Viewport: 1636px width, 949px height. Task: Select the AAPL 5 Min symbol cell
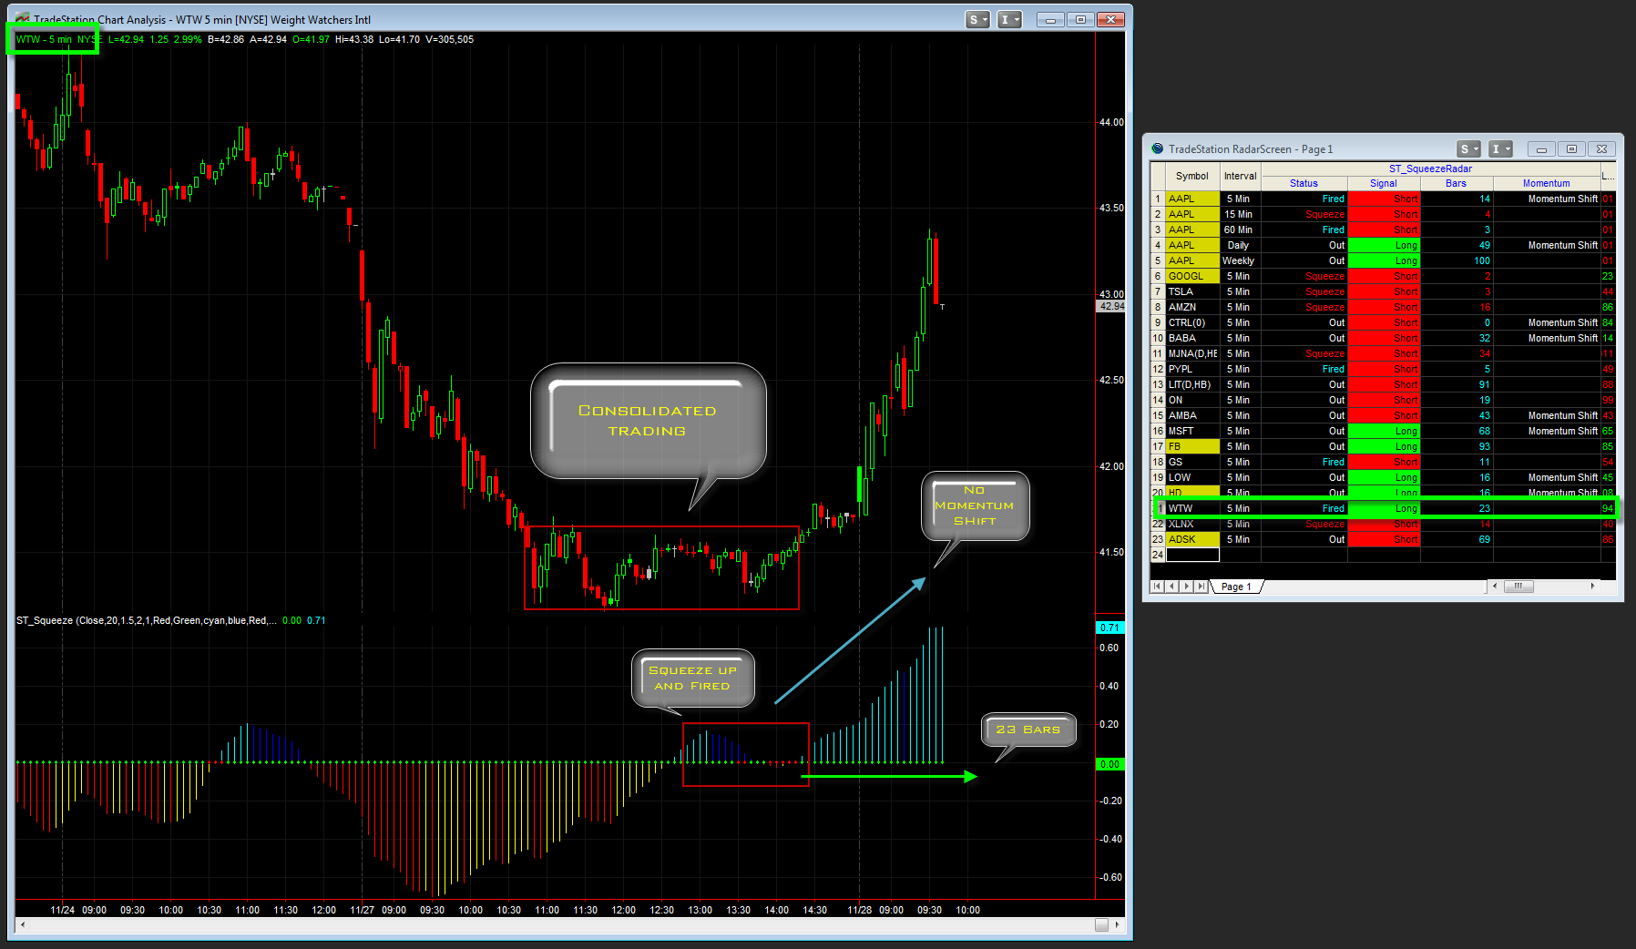point(1192,199)
